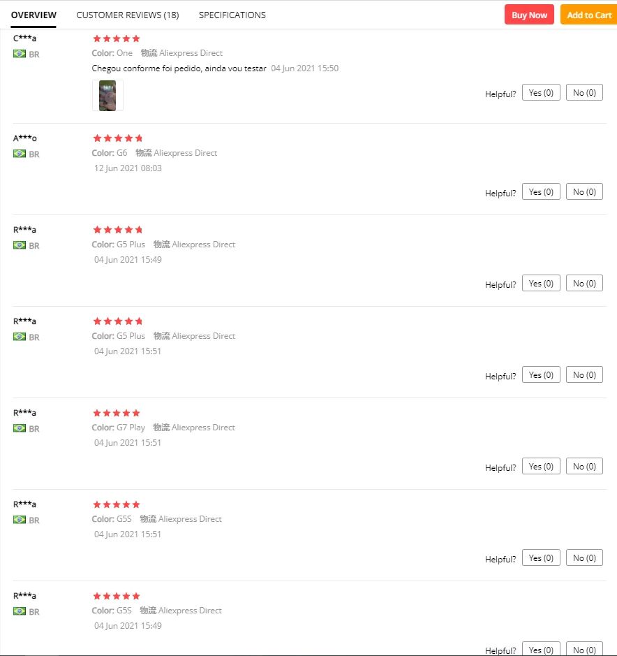Click the Brazil flag icon beside A***o

pyautogui.click(x=20, y=154)
